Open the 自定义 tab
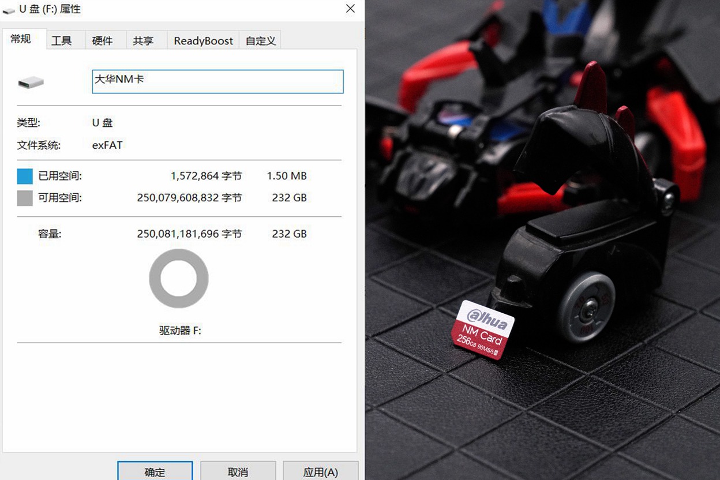720x480 pixels. pos(260,40)
